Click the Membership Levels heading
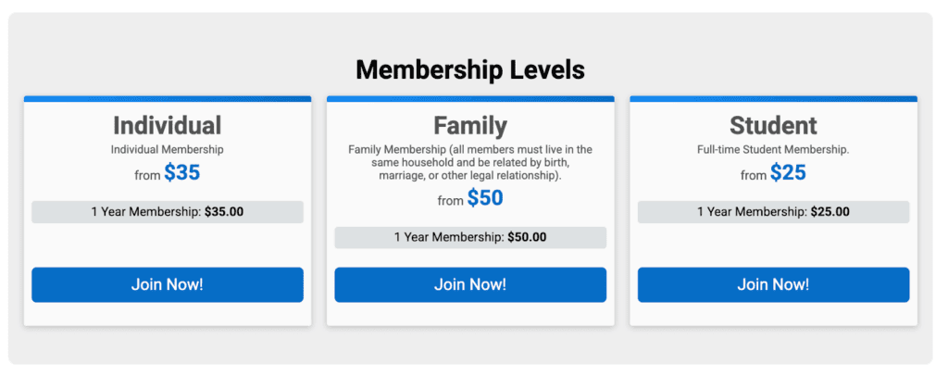This screenshot has width=948, height=376. (470, 69)
